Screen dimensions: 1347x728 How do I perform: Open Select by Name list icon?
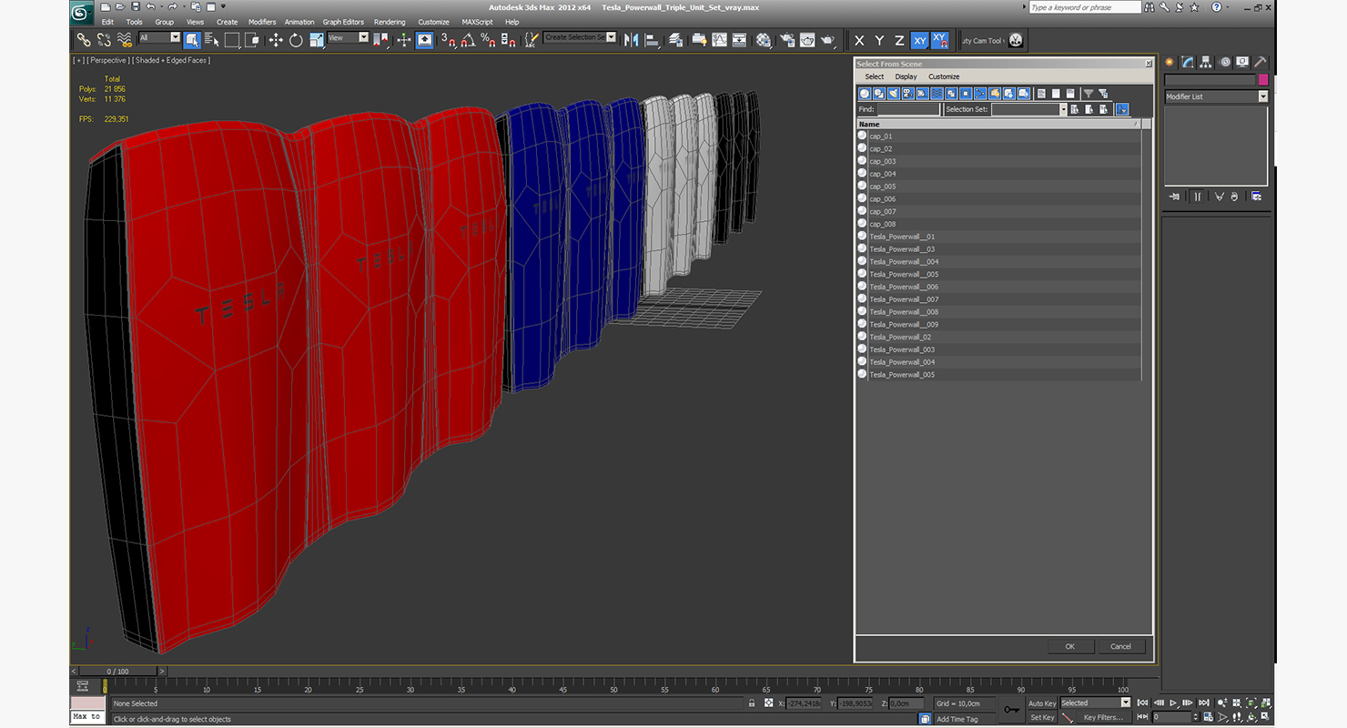pyautogui.click(x=212, y=40)
